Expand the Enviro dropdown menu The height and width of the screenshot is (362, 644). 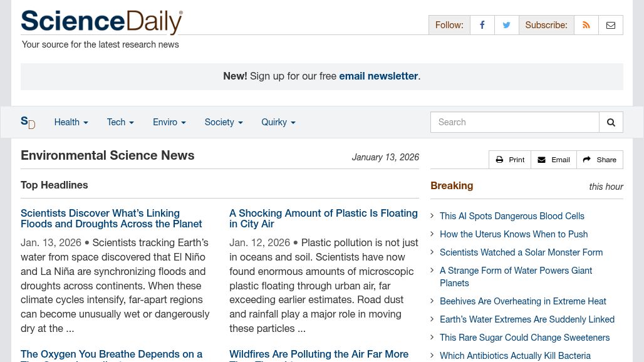(169, 122)
